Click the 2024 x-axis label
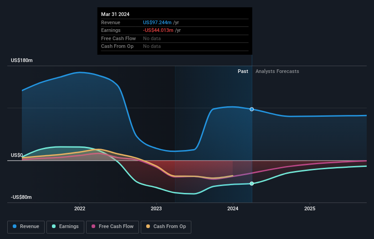The height and width of the screenshot is (239, 374). 233,209
